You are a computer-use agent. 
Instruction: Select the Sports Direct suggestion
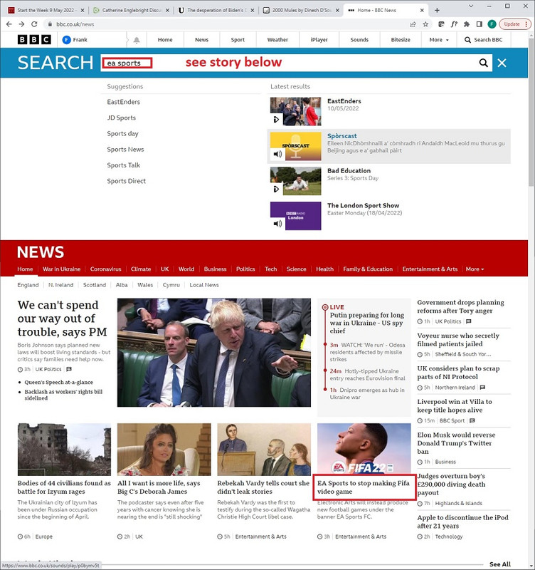pos(127,181)
